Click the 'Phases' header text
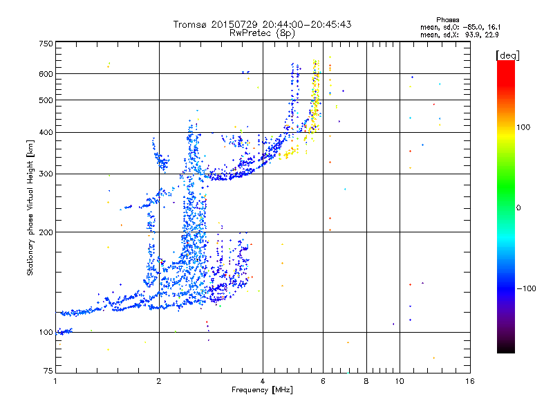Screen dimensions: 553x415 click(x=447, y=20)
